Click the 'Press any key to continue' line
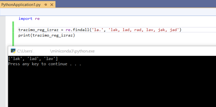The image size is (216, 107). 45,64
